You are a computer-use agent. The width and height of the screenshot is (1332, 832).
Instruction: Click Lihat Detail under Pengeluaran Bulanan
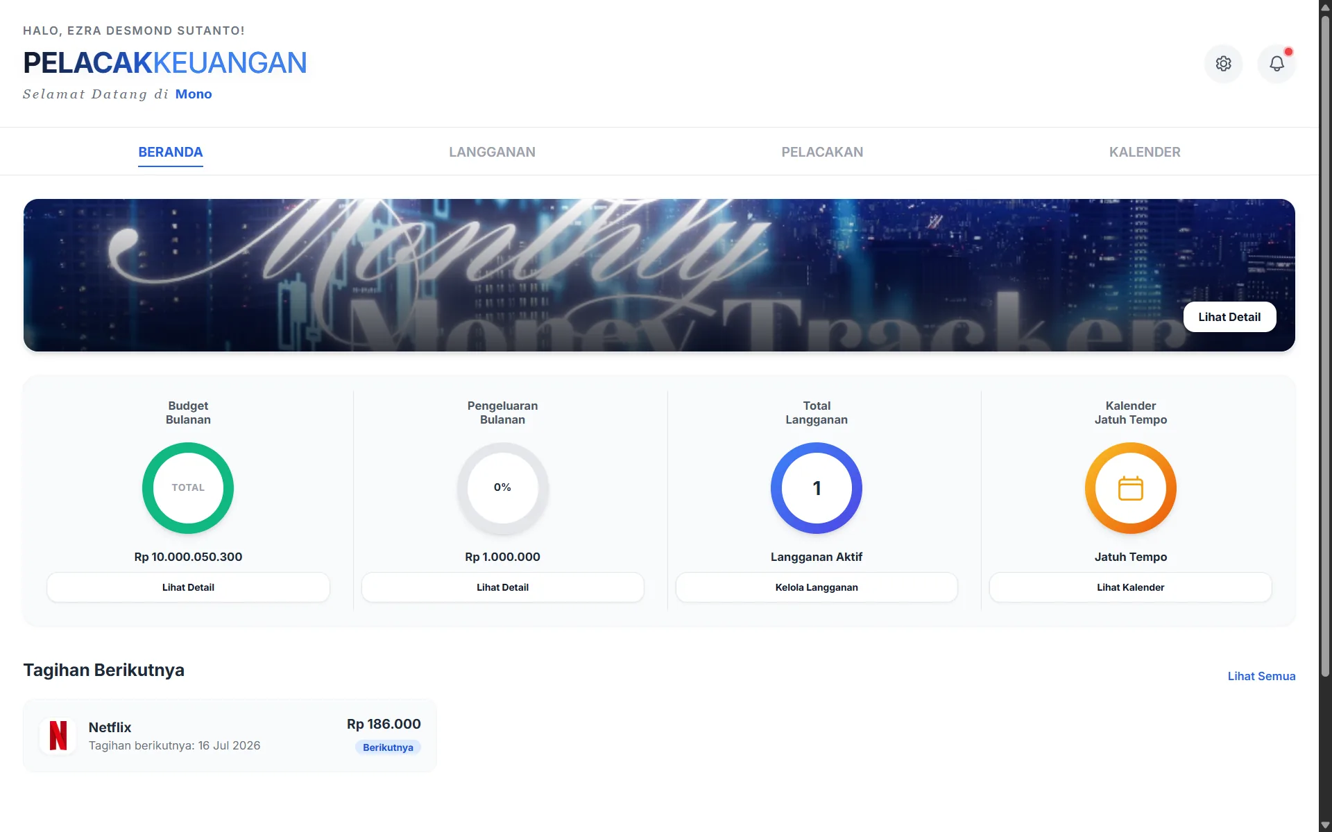502,587
